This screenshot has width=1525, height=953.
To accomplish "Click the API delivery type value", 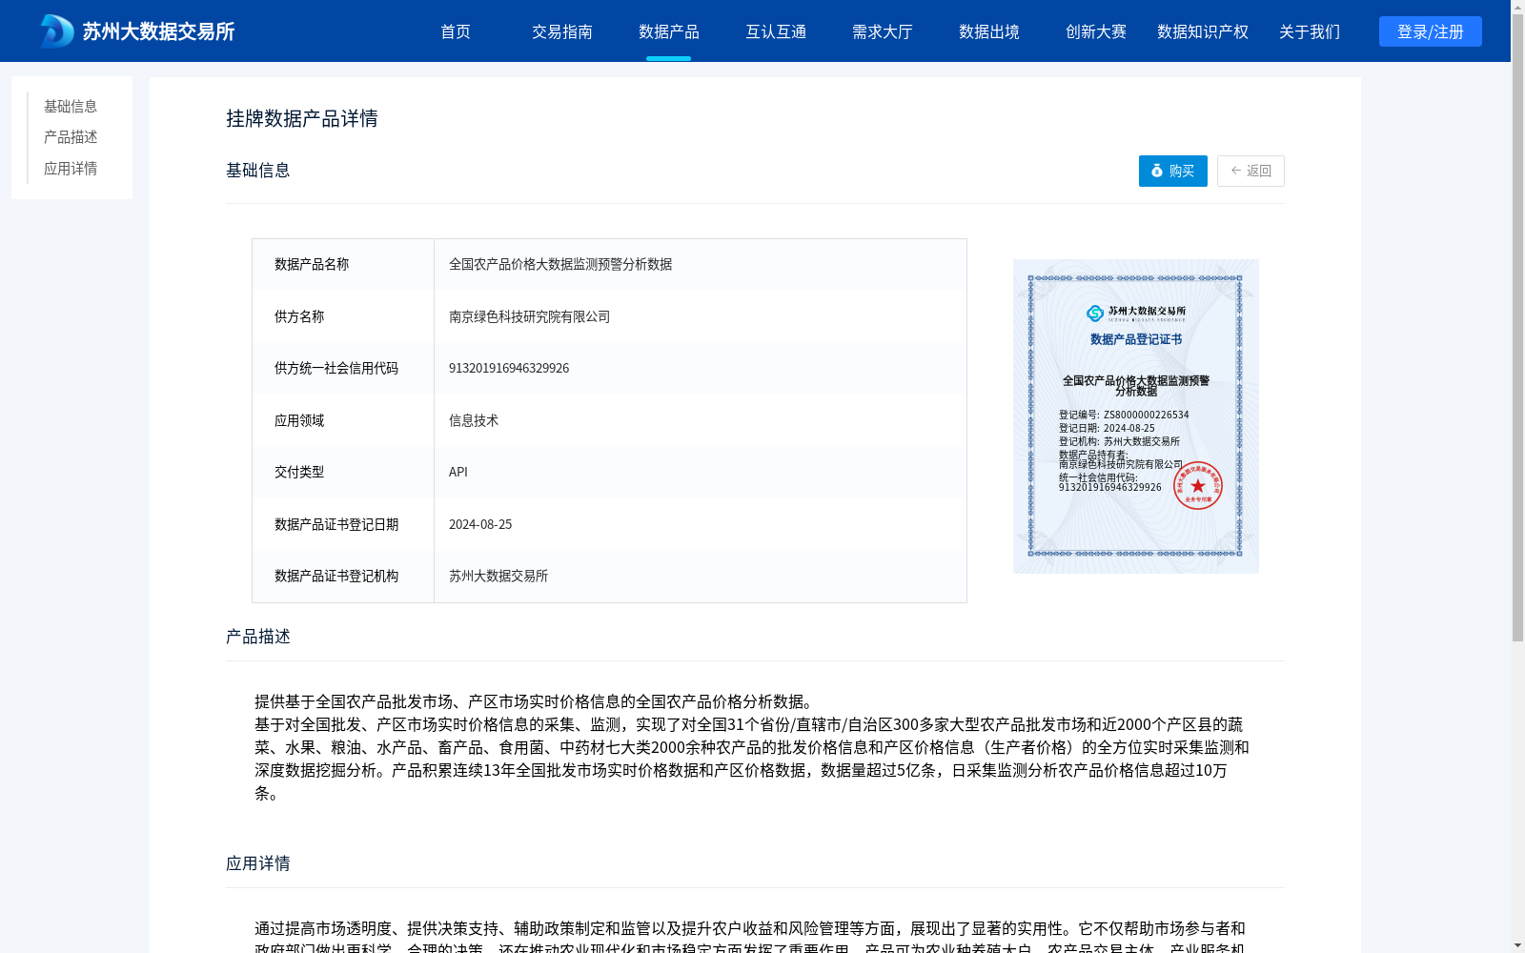I will (x=458, y=472).
